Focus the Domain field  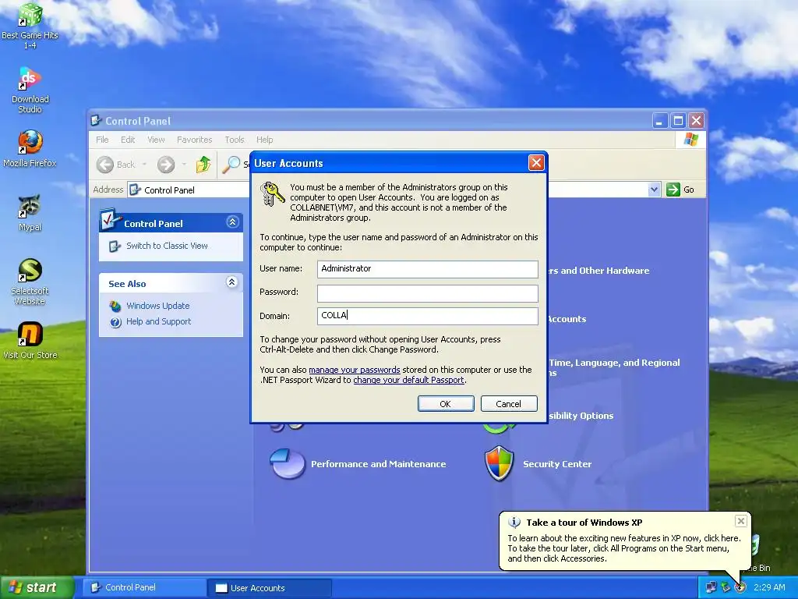(428, 316)
